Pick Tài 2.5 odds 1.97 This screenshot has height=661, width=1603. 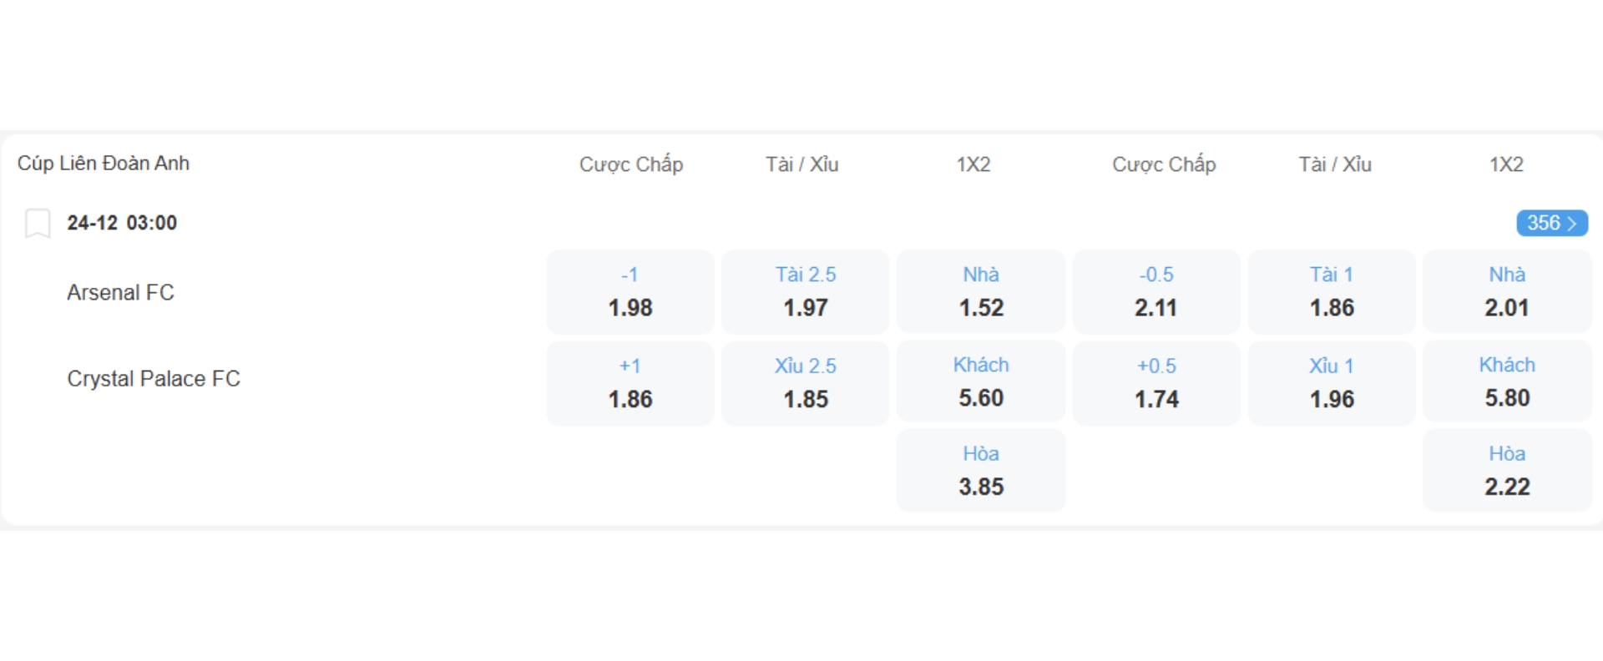click(805, 292)
